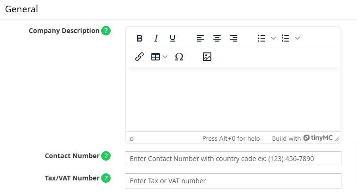357x196 pixels.
Task: Open the insert link dialog
Action: [x=139, y=57]
